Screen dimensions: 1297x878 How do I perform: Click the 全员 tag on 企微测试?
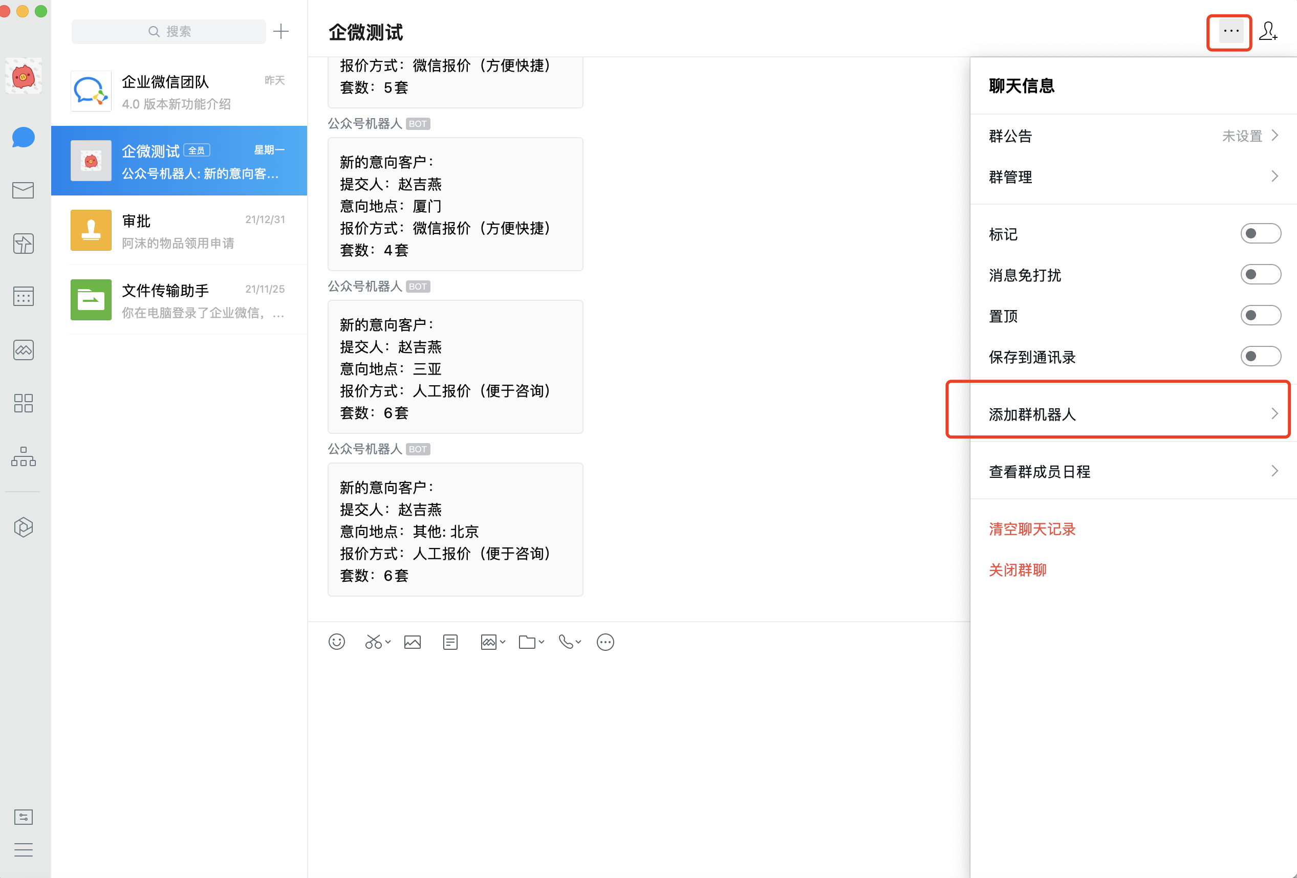point(197,150)
